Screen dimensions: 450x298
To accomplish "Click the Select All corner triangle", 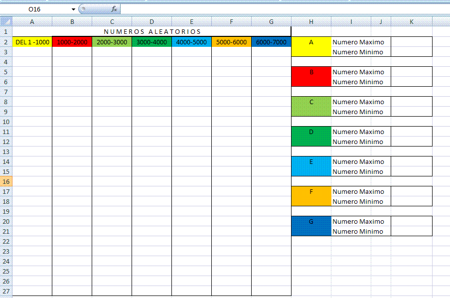I will 6,21.
